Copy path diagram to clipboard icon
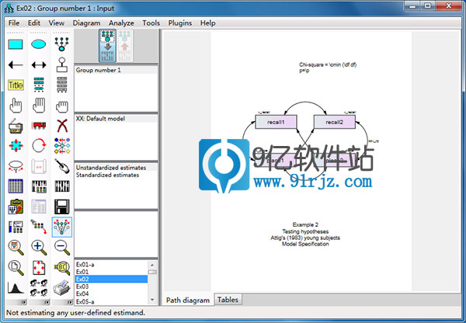Screen dimensions: 466x323 [x=16, y=207]
